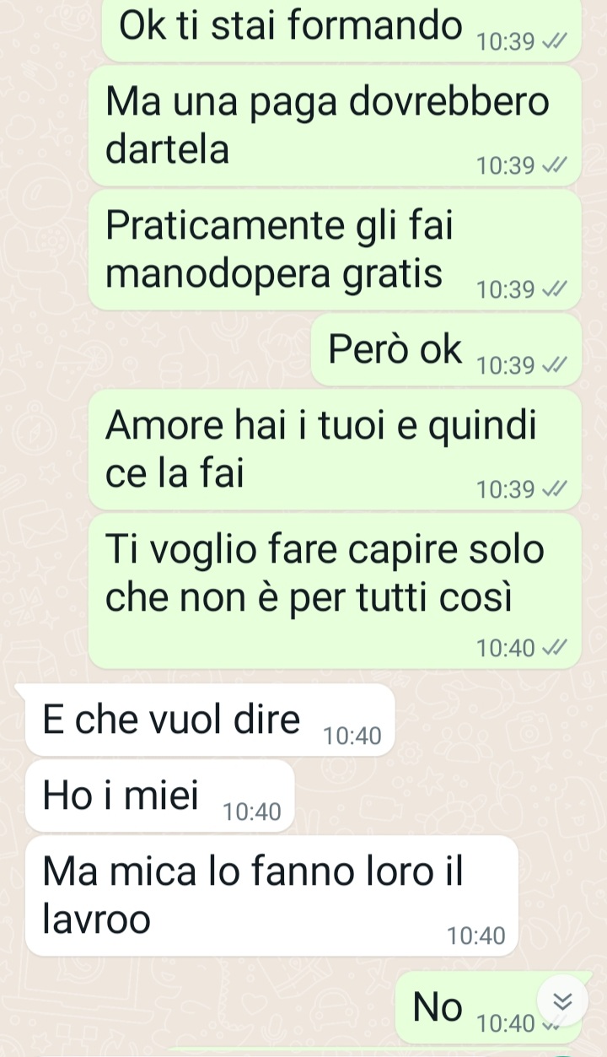Tap read checkmarks on 'ce la fai' message
607x1057 pixels.
coord(554,489)
